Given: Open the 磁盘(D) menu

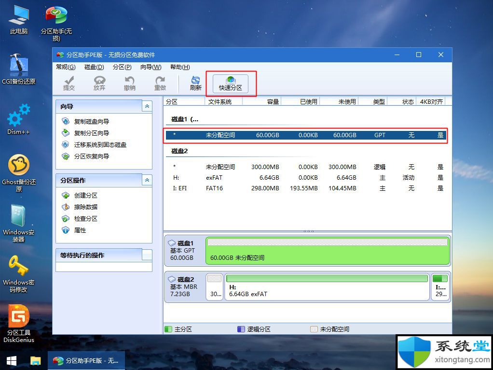Looking at the screenshot, I should pos(94,67).
